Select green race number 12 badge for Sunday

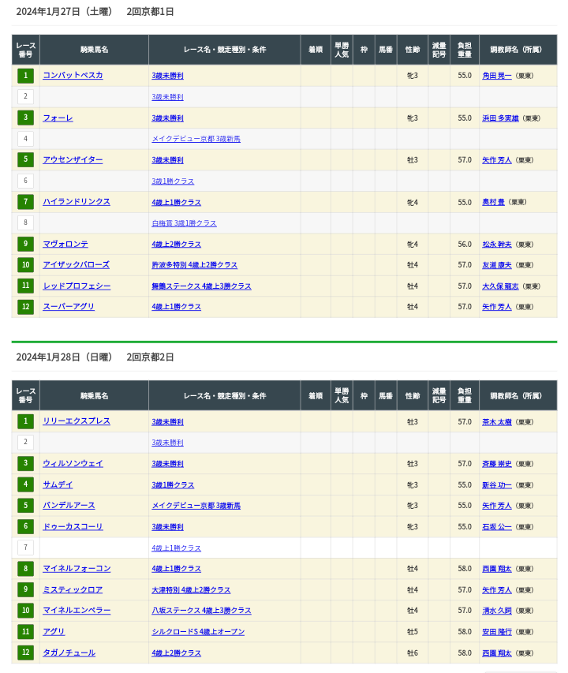coord(26,652)
